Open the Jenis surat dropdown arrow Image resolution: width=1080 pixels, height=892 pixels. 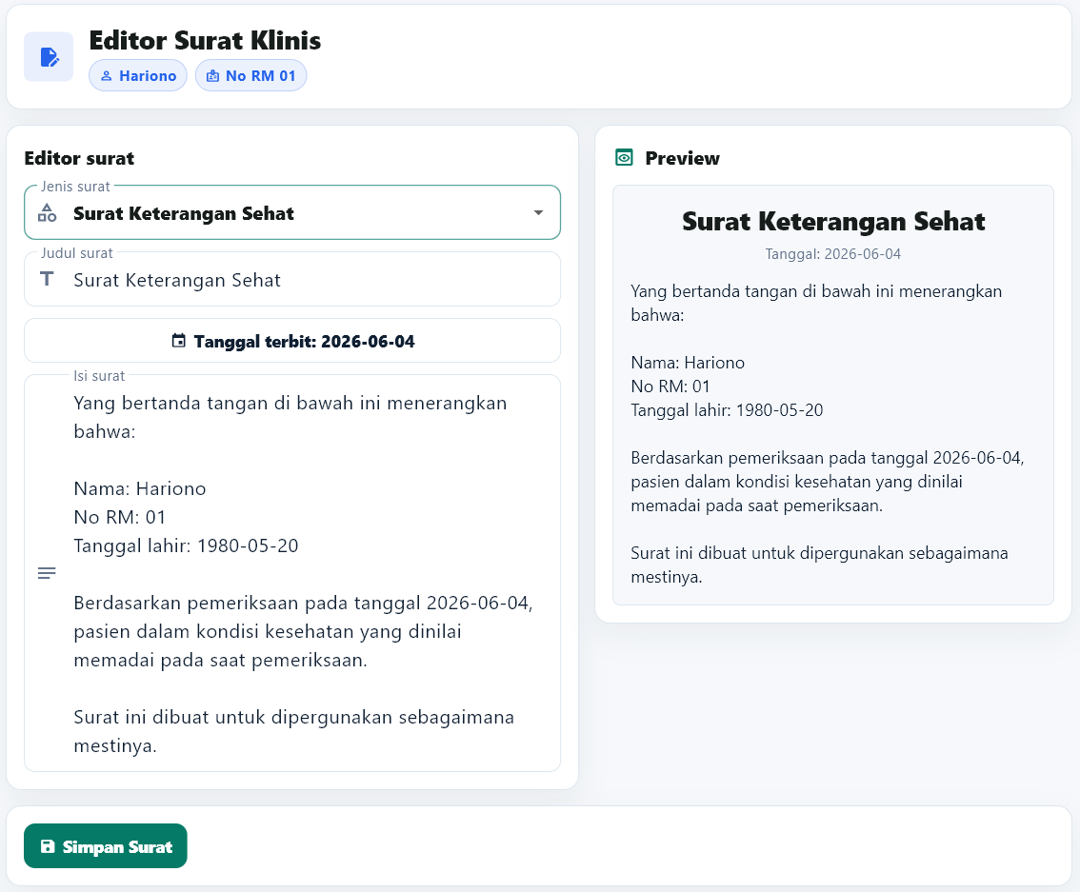(x=539, y=212)
